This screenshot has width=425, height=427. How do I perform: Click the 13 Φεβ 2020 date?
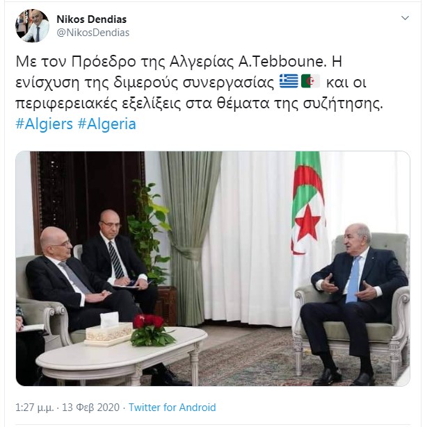point(91,408)
